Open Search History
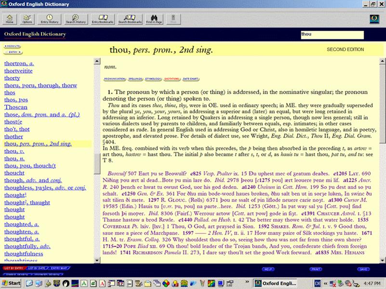This screenshot has width=386, height=289. click(x=76, y=19)
